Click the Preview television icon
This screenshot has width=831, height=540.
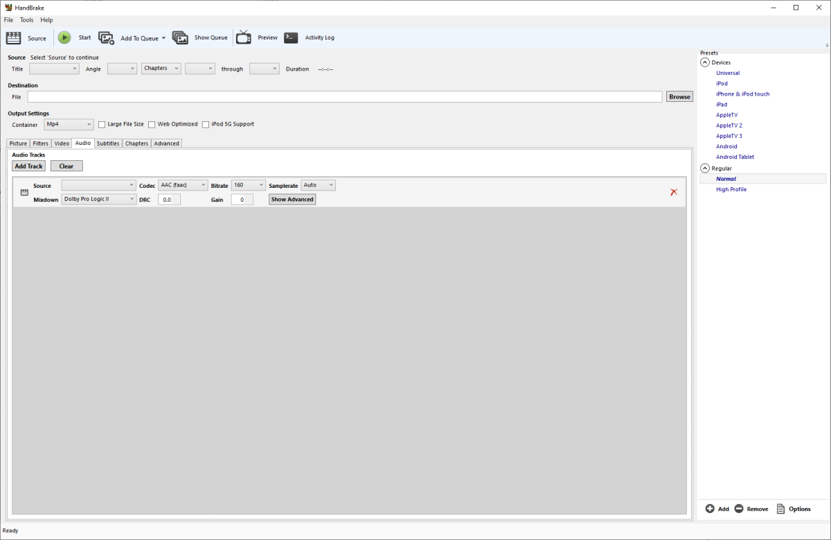point(244,38)
